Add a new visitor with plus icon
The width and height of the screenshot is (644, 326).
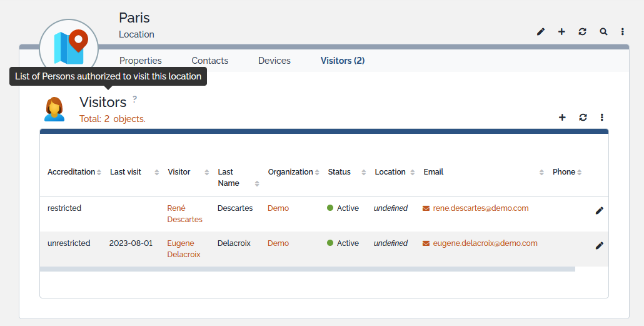pyautogui.click(x=562, y=117)
